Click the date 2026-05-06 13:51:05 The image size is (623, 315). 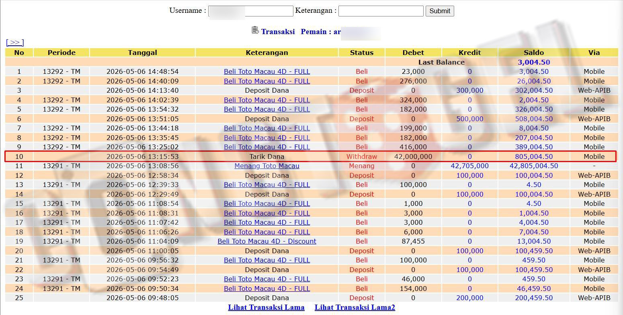[142, 119]
